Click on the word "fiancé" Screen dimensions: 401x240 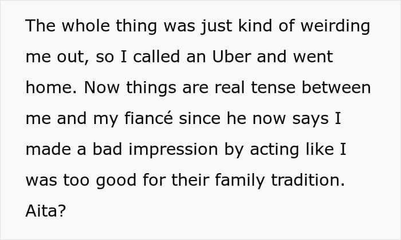pos(140,119)
